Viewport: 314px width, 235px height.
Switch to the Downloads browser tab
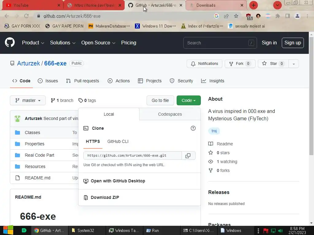(x=216, y=6)
